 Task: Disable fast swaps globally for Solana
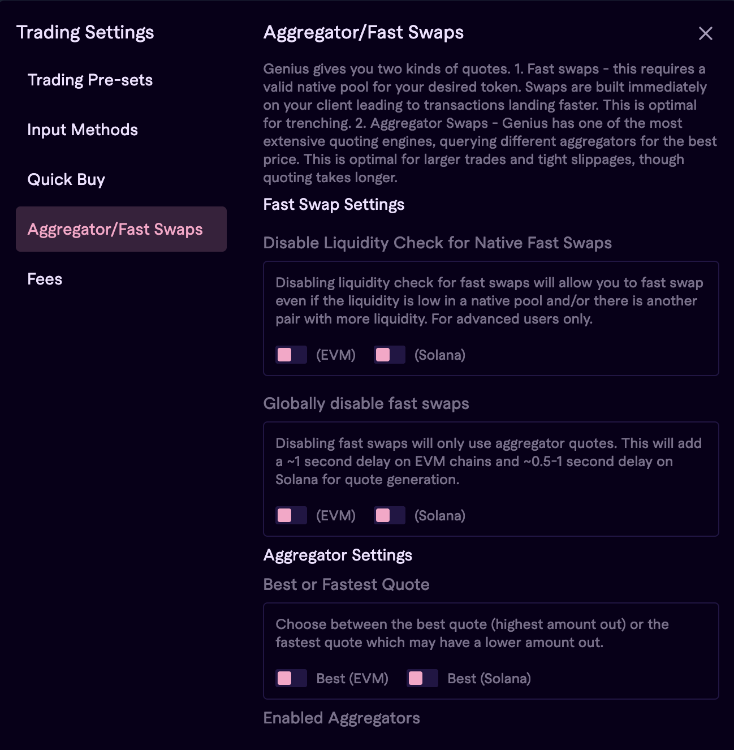point(390,515)
